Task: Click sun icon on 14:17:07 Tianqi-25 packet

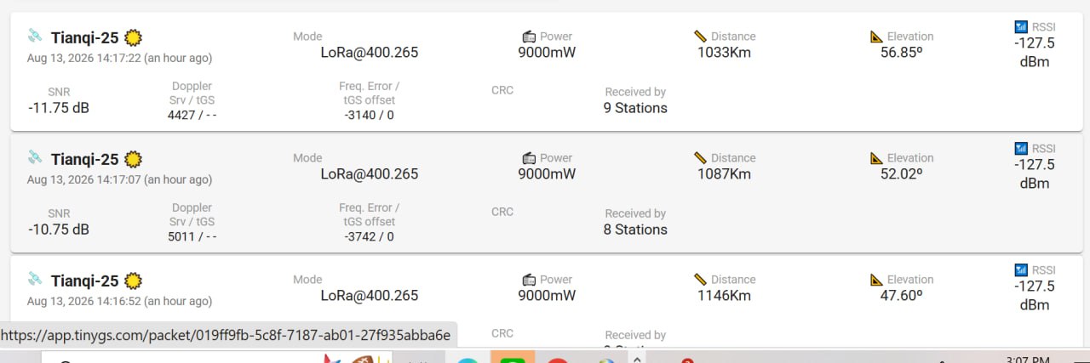Action: click(133, 159)
